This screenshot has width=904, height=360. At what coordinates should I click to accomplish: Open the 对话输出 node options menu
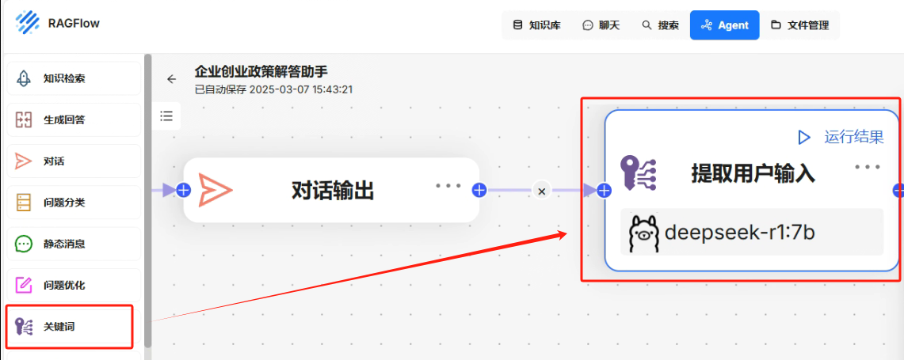pos(448,186)
